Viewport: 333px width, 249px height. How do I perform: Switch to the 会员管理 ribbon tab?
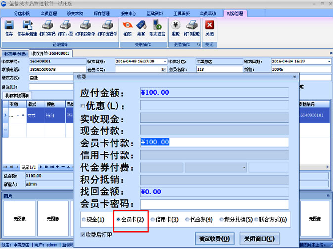pyautogui.click(x=48, y=13)
